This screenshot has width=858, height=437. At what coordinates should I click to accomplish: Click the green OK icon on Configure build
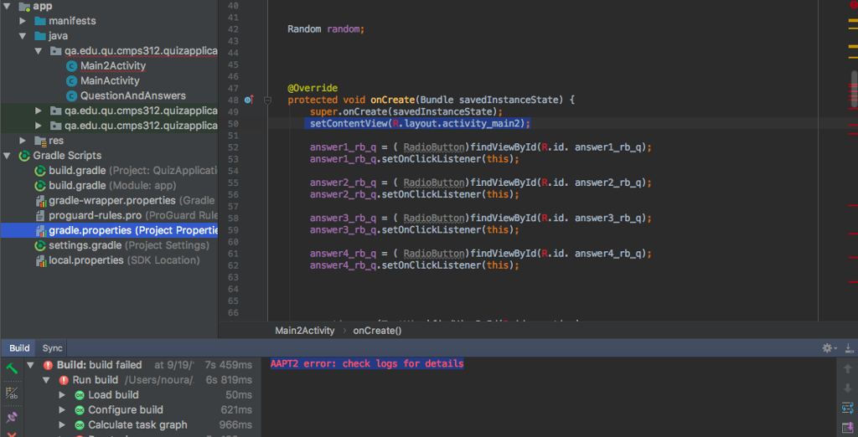pyautogui.click(x=80, y=410)
